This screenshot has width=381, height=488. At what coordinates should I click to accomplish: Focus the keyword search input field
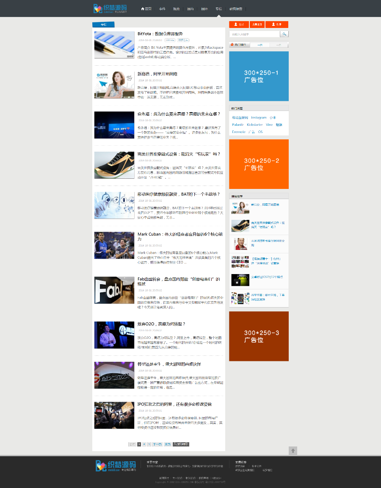click(x=254, y=34)
